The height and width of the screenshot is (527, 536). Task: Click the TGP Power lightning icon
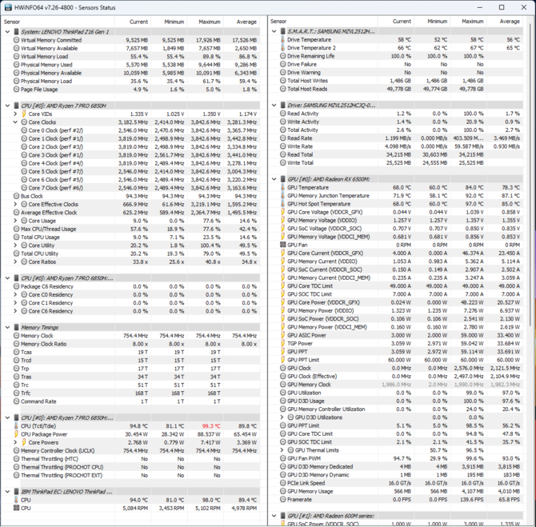point(282,343)
